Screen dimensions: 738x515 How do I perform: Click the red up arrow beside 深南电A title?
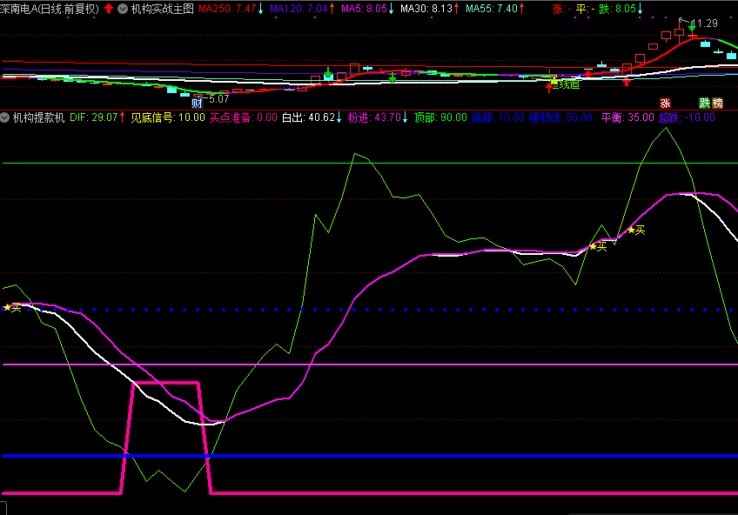click(109, 9)
